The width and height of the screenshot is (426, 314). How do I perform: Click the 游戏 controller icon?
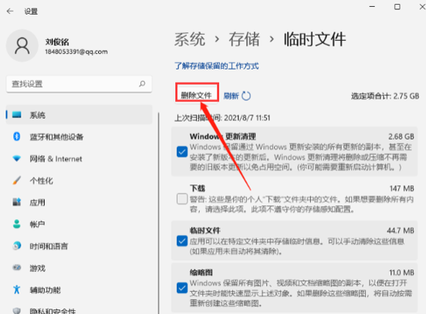[16, 268]
